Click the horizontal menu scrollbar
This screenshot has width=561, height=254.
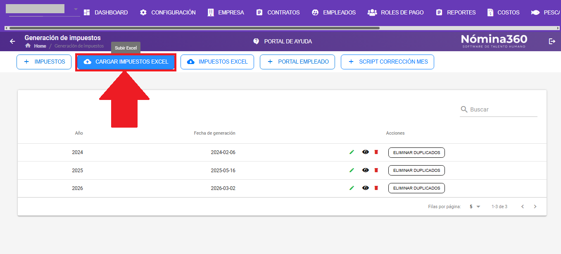194,28
